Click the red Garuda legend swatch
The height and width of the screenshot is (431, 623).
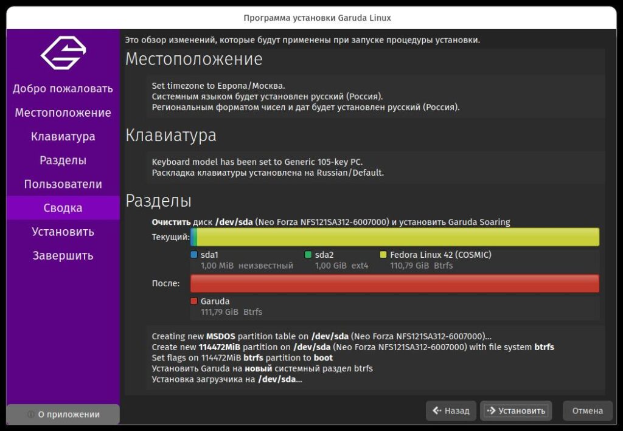point(194,302)
